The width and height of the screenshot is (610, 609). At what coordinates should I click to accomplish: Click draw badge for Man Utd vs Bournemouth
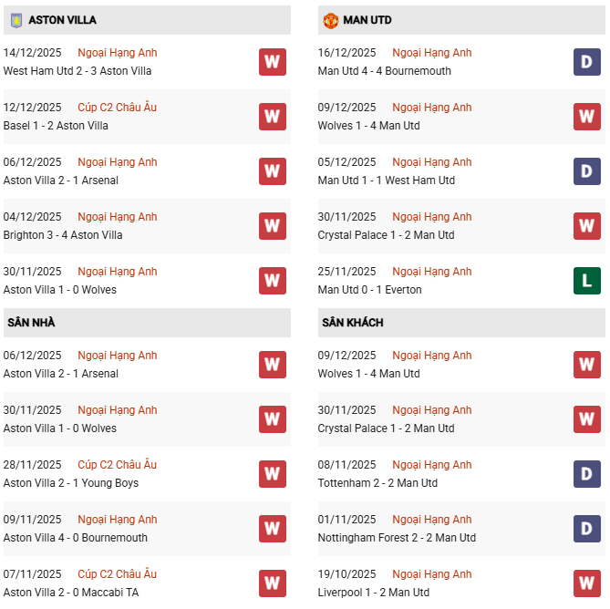586,62
